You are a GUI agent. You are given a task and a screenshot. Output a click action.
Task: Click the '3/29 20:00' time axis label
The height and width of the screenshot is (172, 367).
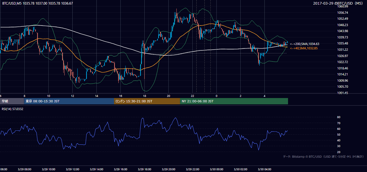click(169, 169)
